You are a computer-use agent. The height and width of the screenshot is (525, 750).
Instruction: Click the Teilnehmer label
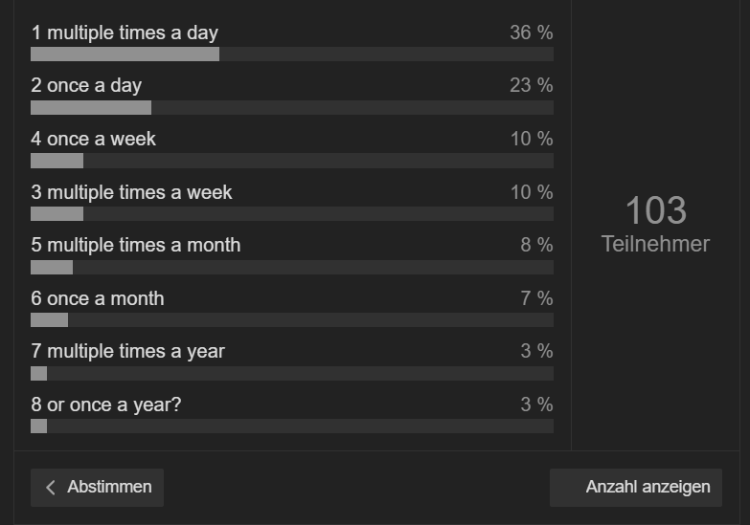pos(655,244)
